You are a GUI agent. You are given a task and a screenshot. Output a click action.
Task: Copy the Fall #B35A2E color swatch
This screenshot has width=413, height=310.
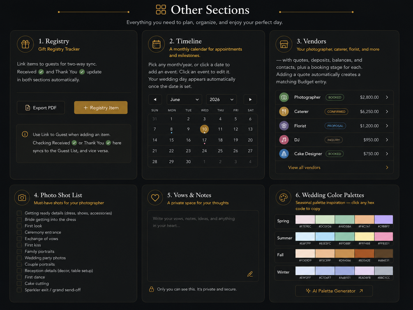point(364,253)
